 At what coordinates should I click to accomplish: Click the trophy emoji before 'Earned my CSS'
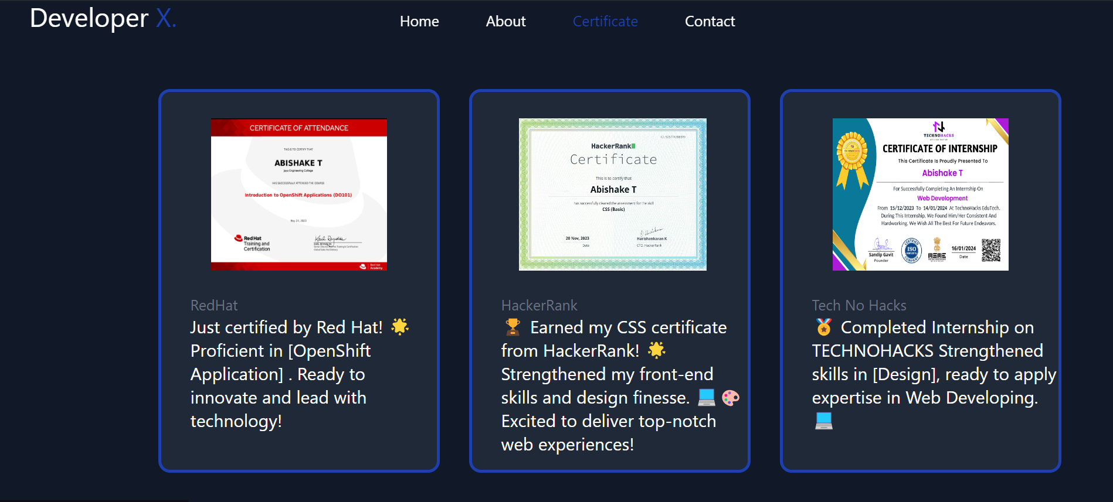pyautogui.click(x=513, y=327)
